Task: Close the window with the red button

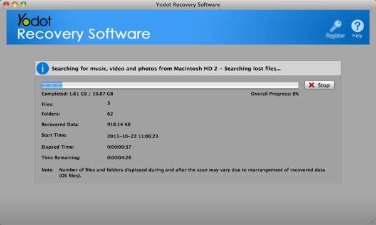Action: (6, 4)
